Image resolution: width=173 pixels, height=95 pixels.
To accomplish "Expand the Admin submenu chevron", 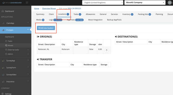I will pos(28,54).
